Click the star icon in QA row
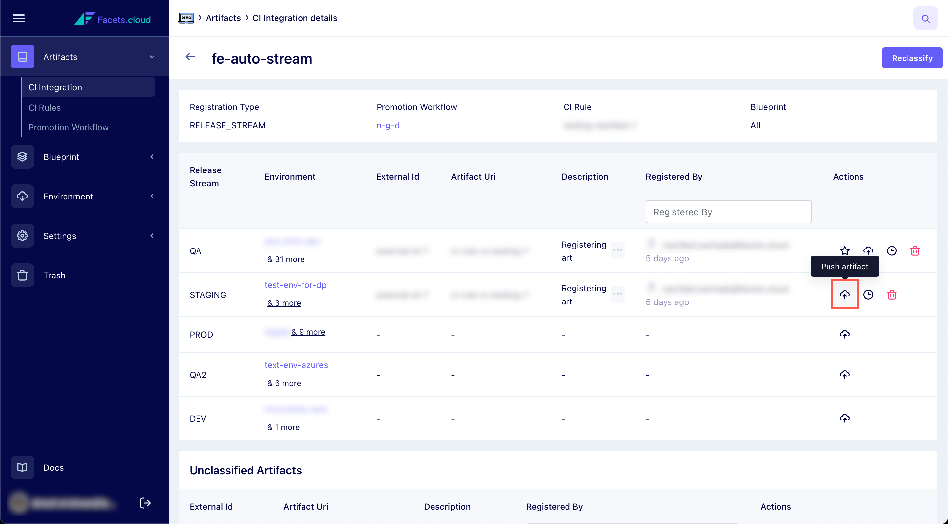948x524 pixels. point(845,251)
